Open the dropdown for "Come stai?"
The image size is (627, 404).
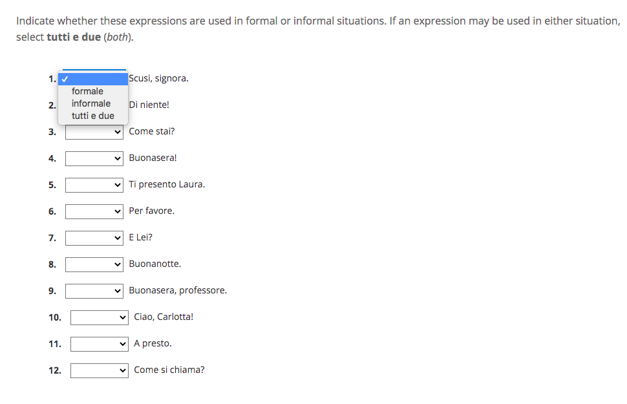[x=94, y=131]
